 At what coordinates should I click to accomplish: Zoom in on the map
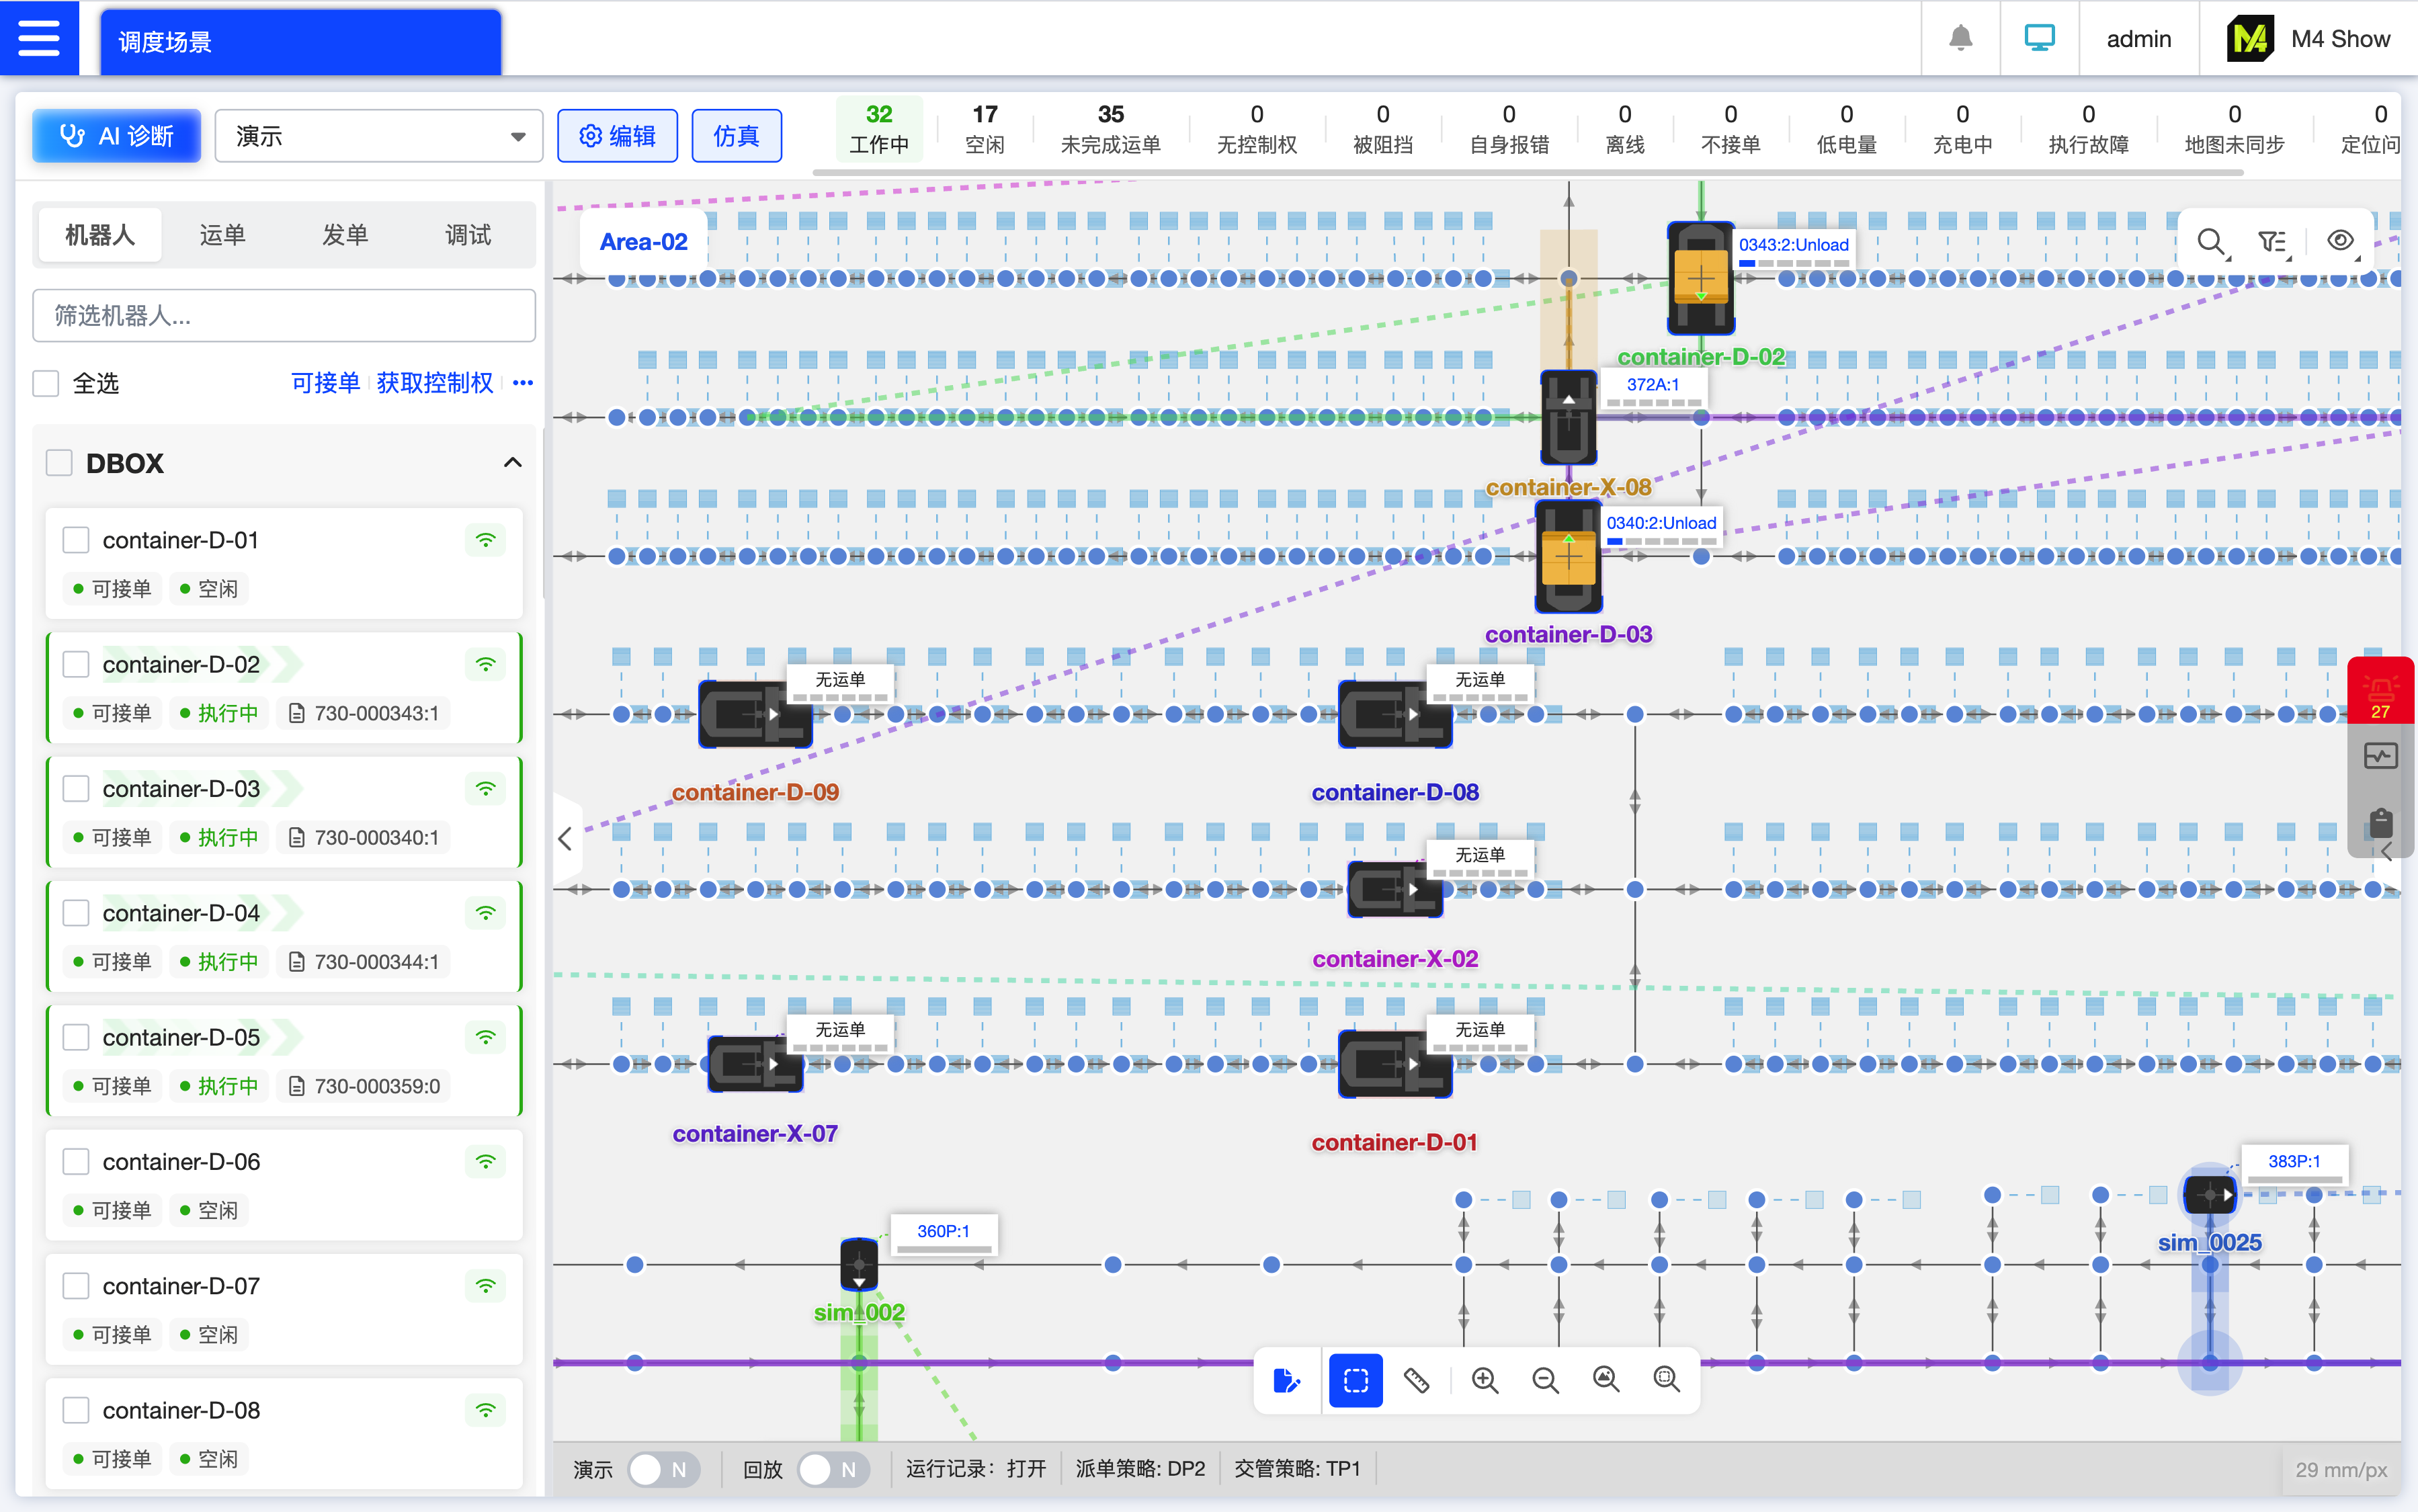pos(1485,1380)
